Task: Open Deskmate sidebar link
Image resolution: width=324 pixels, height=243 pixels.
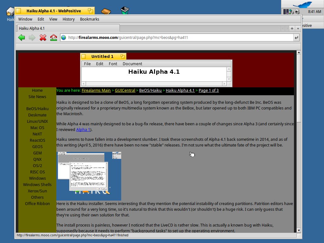Action: (37, 115)
